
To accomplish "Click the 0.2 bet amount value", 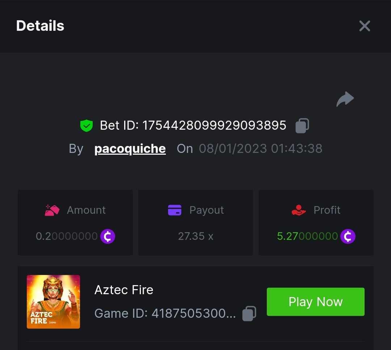I will coord(67,237).
